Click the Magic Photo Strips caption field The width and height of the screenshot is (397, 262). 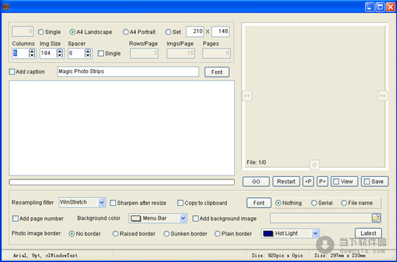[128, 71]
